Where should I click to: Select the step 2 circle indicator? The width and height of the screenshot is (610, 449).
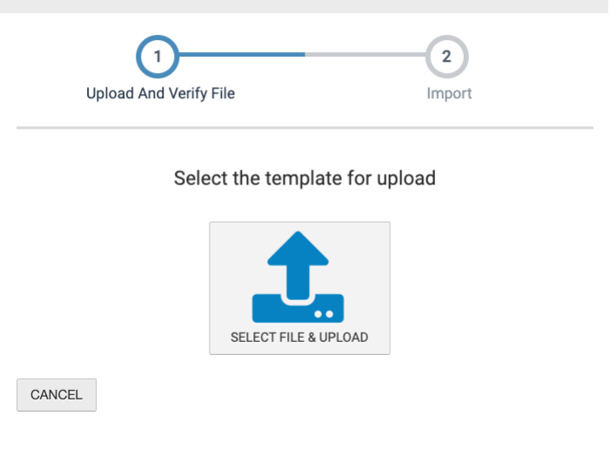coord(446,57)
